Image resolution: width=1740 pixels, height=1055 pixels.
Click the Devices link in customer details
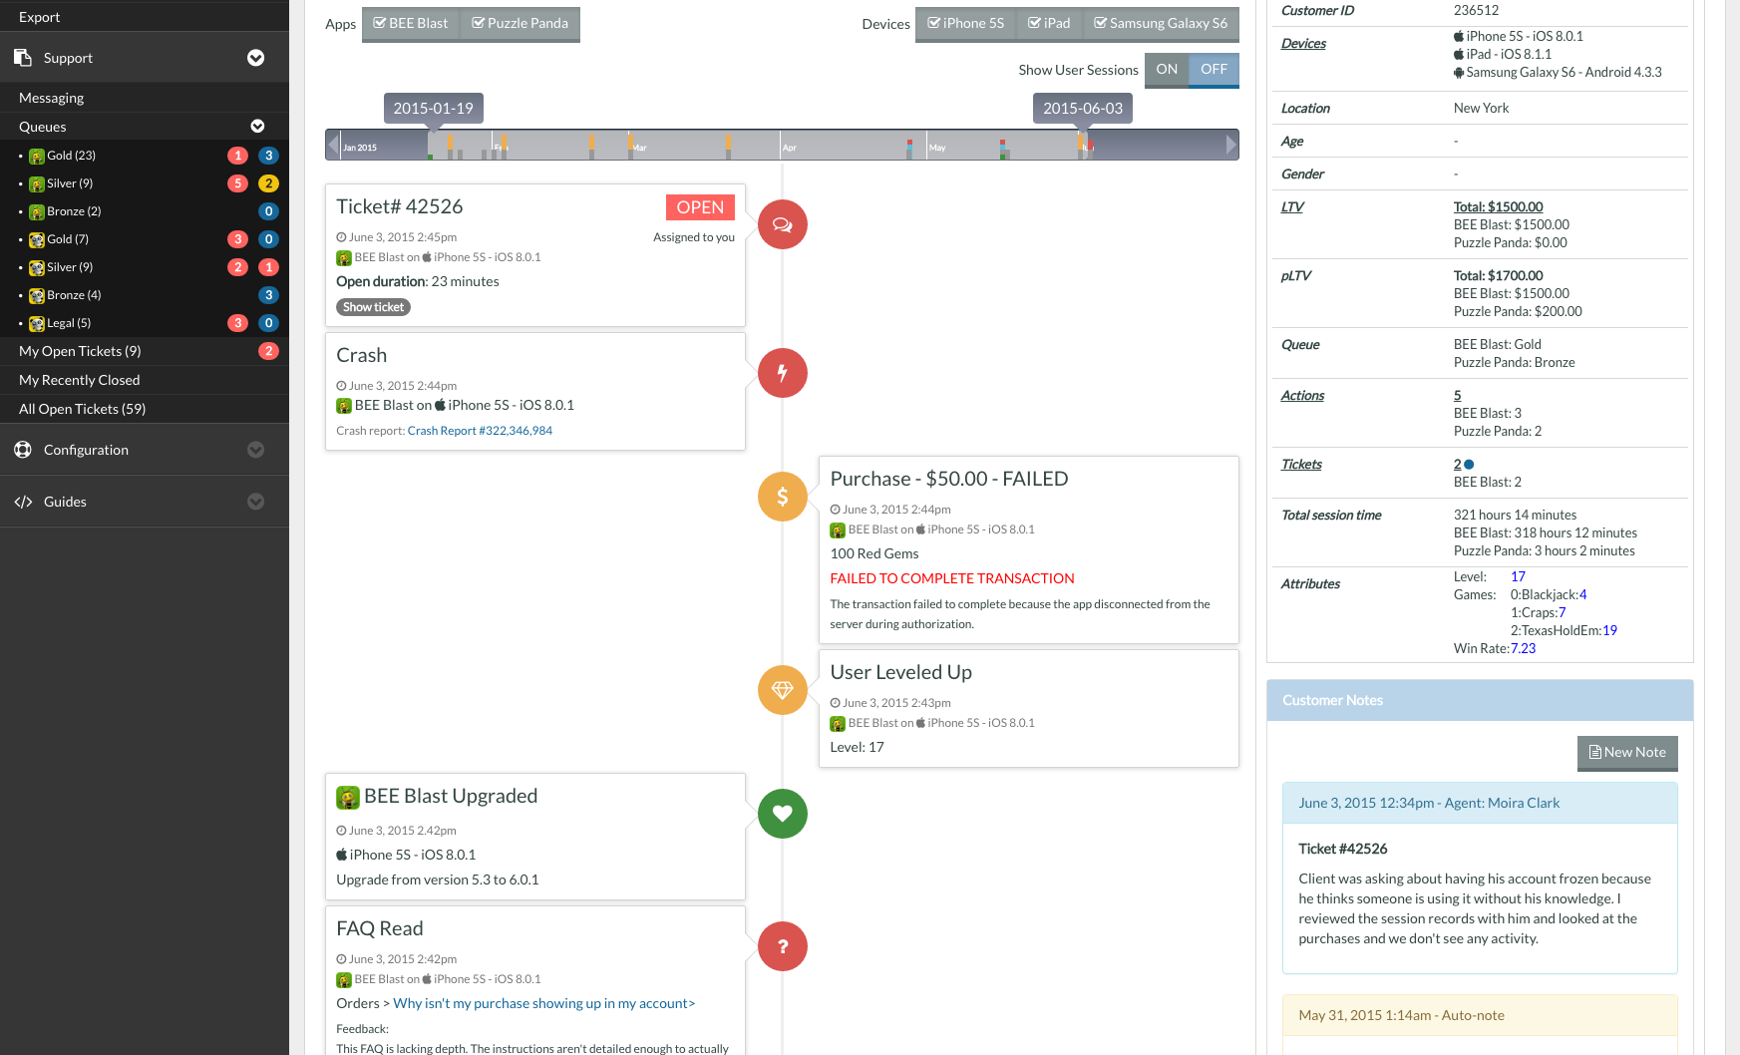(x=1303, y=43)
